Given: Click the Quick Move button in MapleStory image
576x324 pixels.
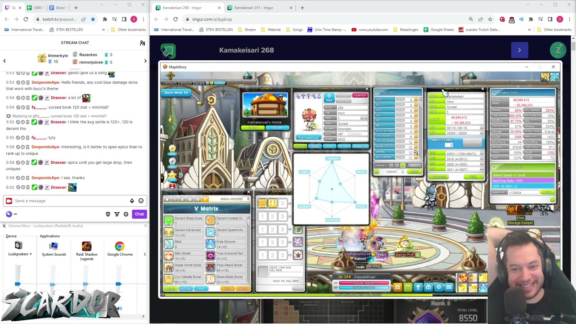Looking at the screenshot, I should click(x=176, y=92).
